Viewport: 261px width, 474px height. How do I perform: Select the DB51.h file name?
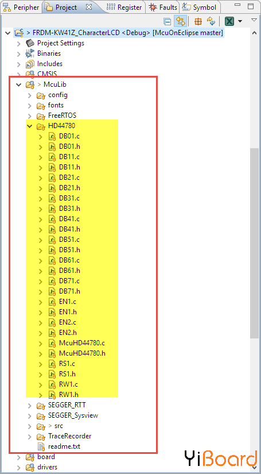(70, 250)
